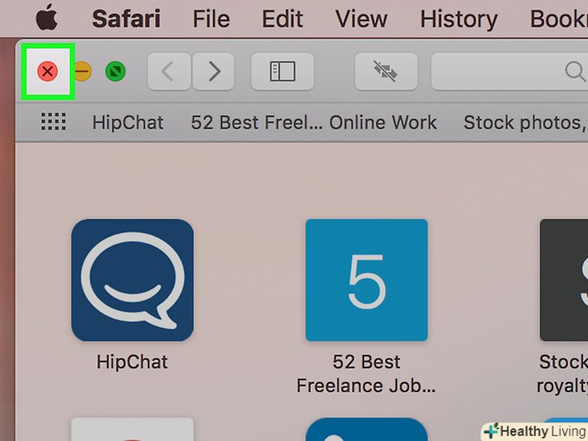588x441 pixels.
Task: Enter full screen with green button
Action: pos(115,71)
